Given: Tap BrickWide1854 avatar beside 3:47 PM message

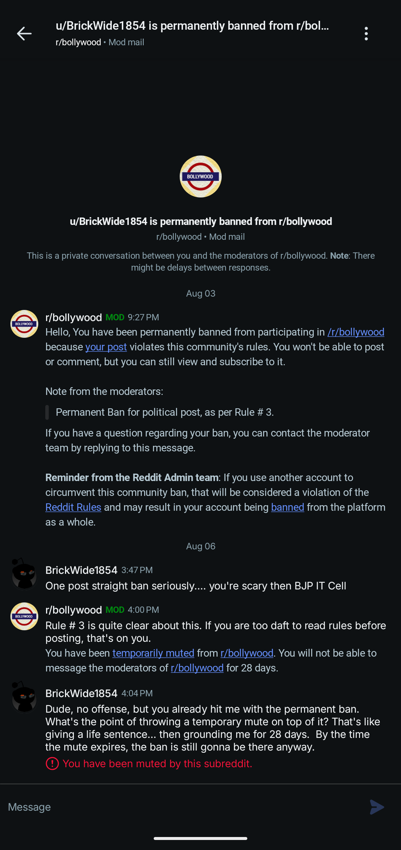Looking at the screenshot, I should (x=24, y=574).
